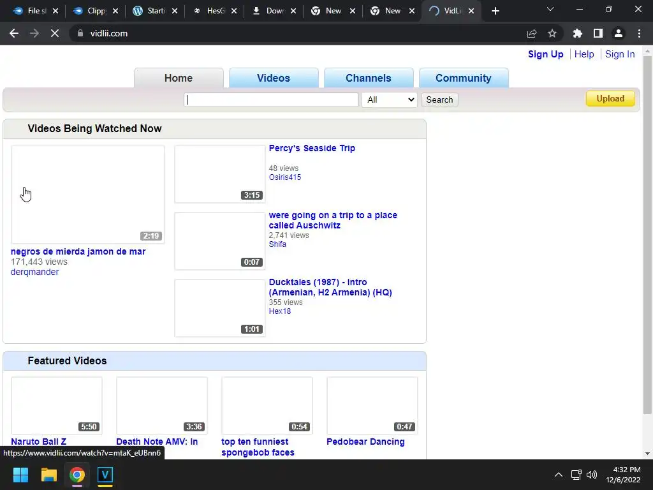Open the Percy's Seaside Trip video title

(x=312, y=148)
